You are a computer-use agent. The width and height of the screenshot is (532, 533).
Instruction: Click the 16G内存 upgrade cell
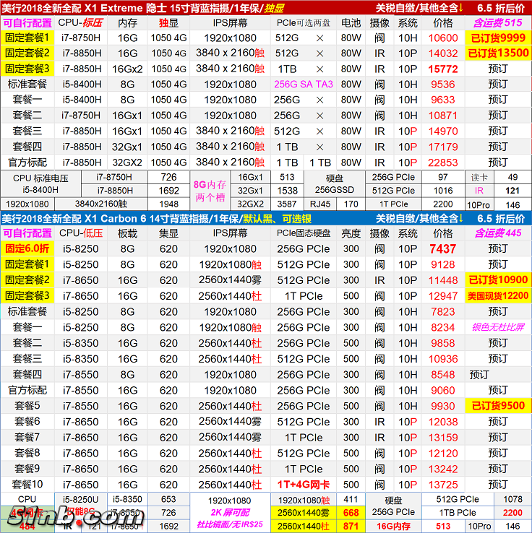pos(392,526)
